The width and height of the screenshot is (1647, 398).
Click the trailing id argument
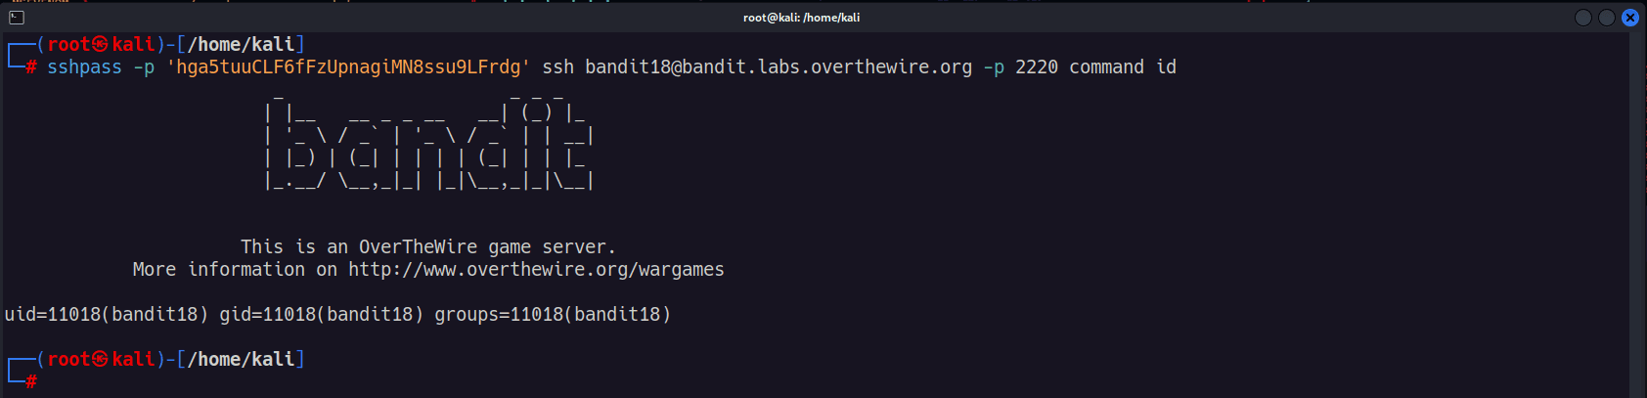click(1167, 67)
